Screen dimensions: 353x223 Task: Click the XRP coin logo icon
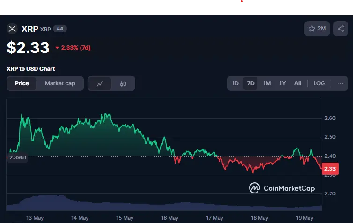pyautogui.click(x=12, y=29)
